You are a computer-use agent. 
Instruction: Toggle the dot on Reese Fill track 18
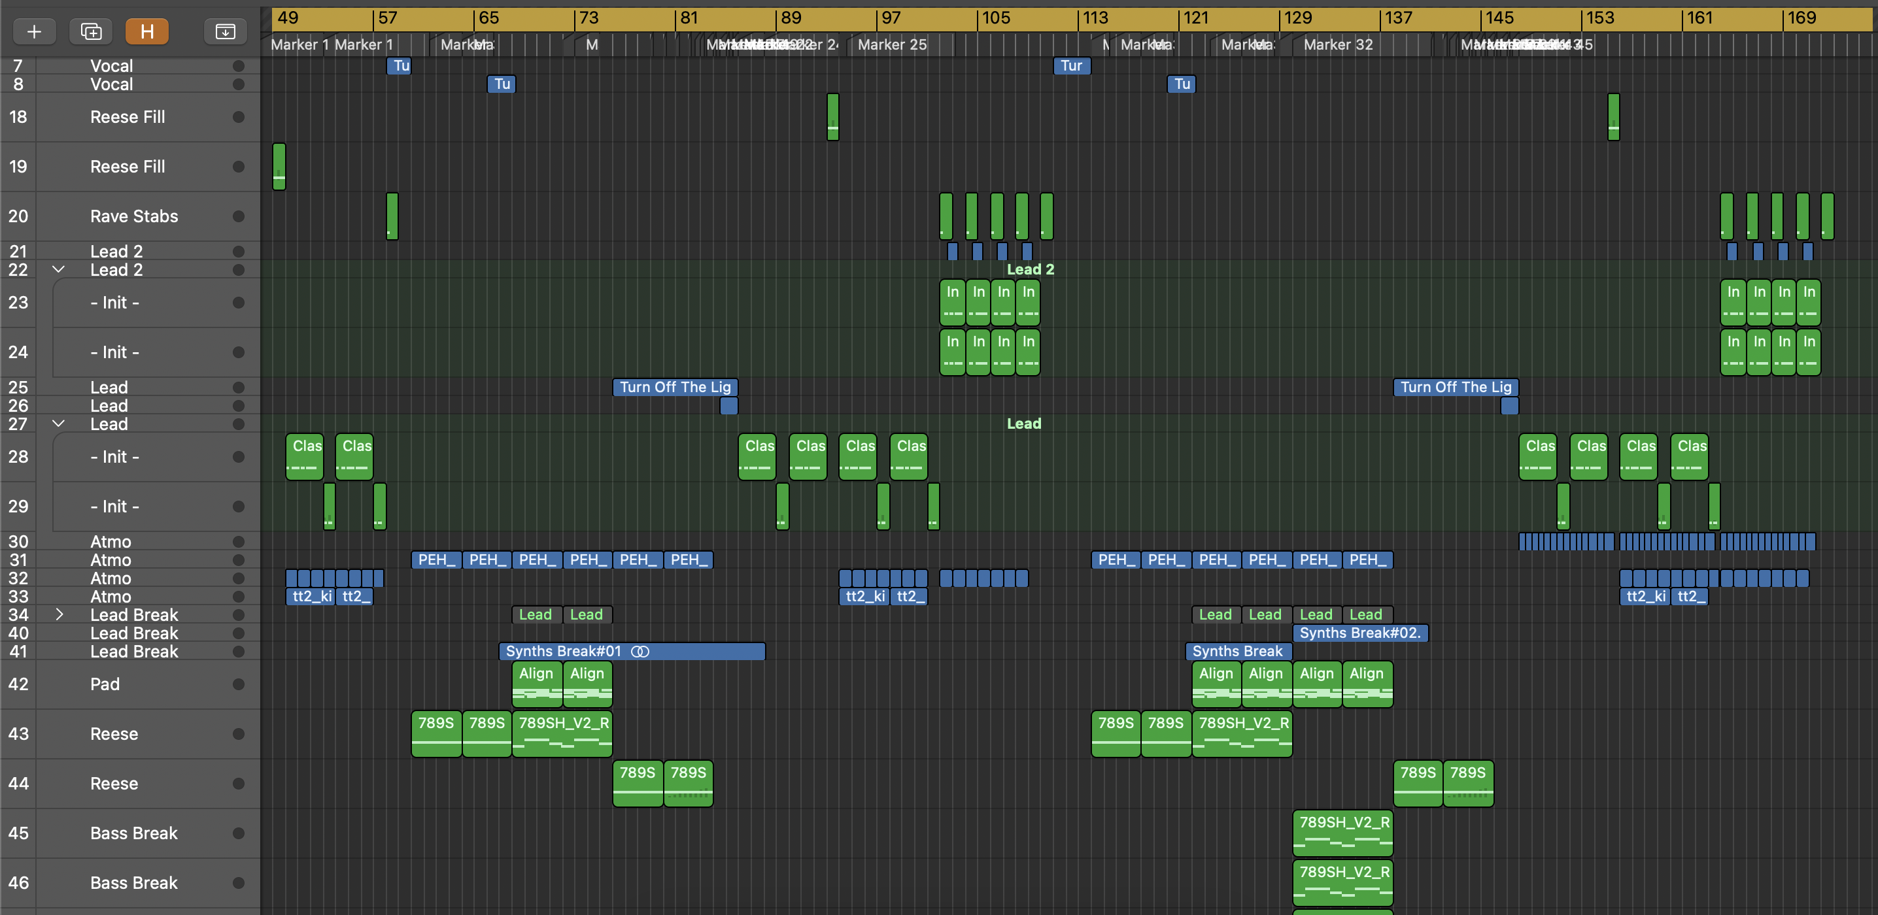[x=239, y=117]
